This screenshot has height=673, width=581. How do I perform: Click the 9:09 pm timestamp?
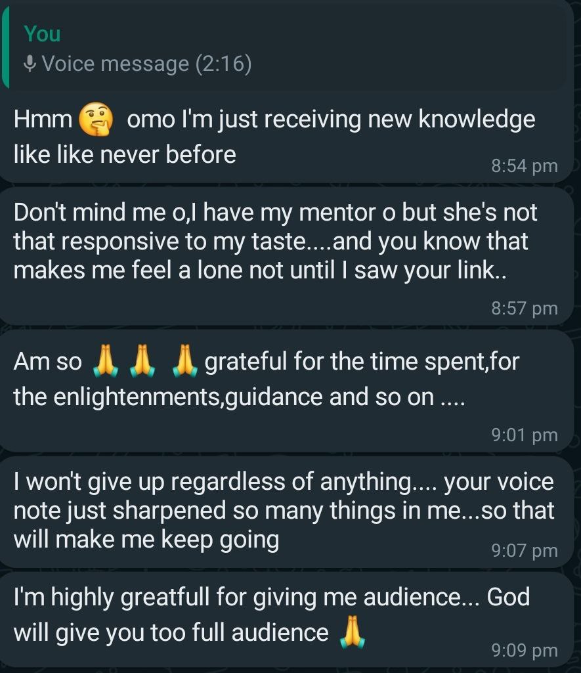pyautogui.click(x=524, y=650)
